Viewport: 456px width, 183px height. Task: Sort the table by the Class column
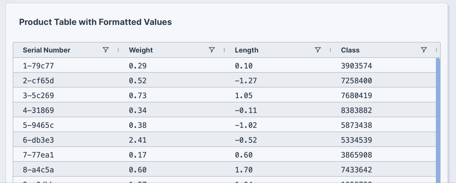click(x=350, y=50)
